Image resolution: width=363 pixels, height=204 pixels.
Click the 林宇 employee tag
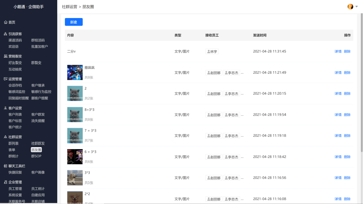coord(212,51)
